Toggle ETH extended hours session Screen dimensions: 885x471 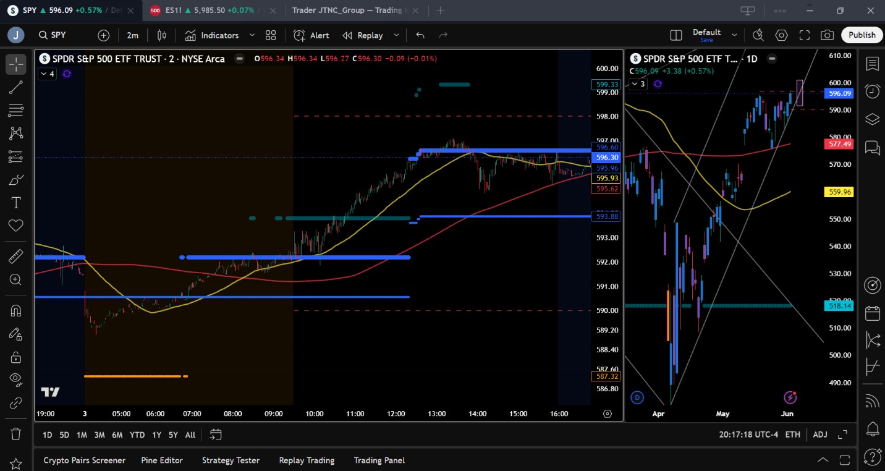793,435
